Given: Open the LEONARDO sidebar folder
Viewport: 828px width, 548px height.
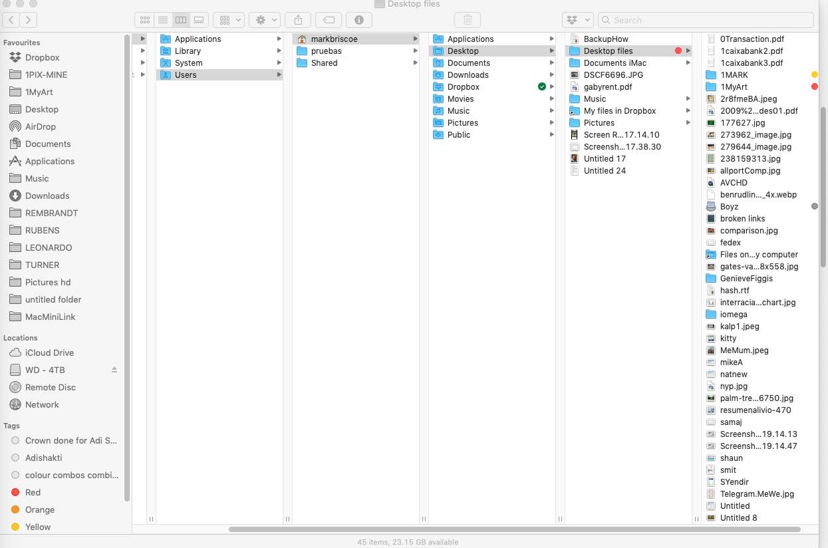Looking at the screenshot, I should 49,247.
